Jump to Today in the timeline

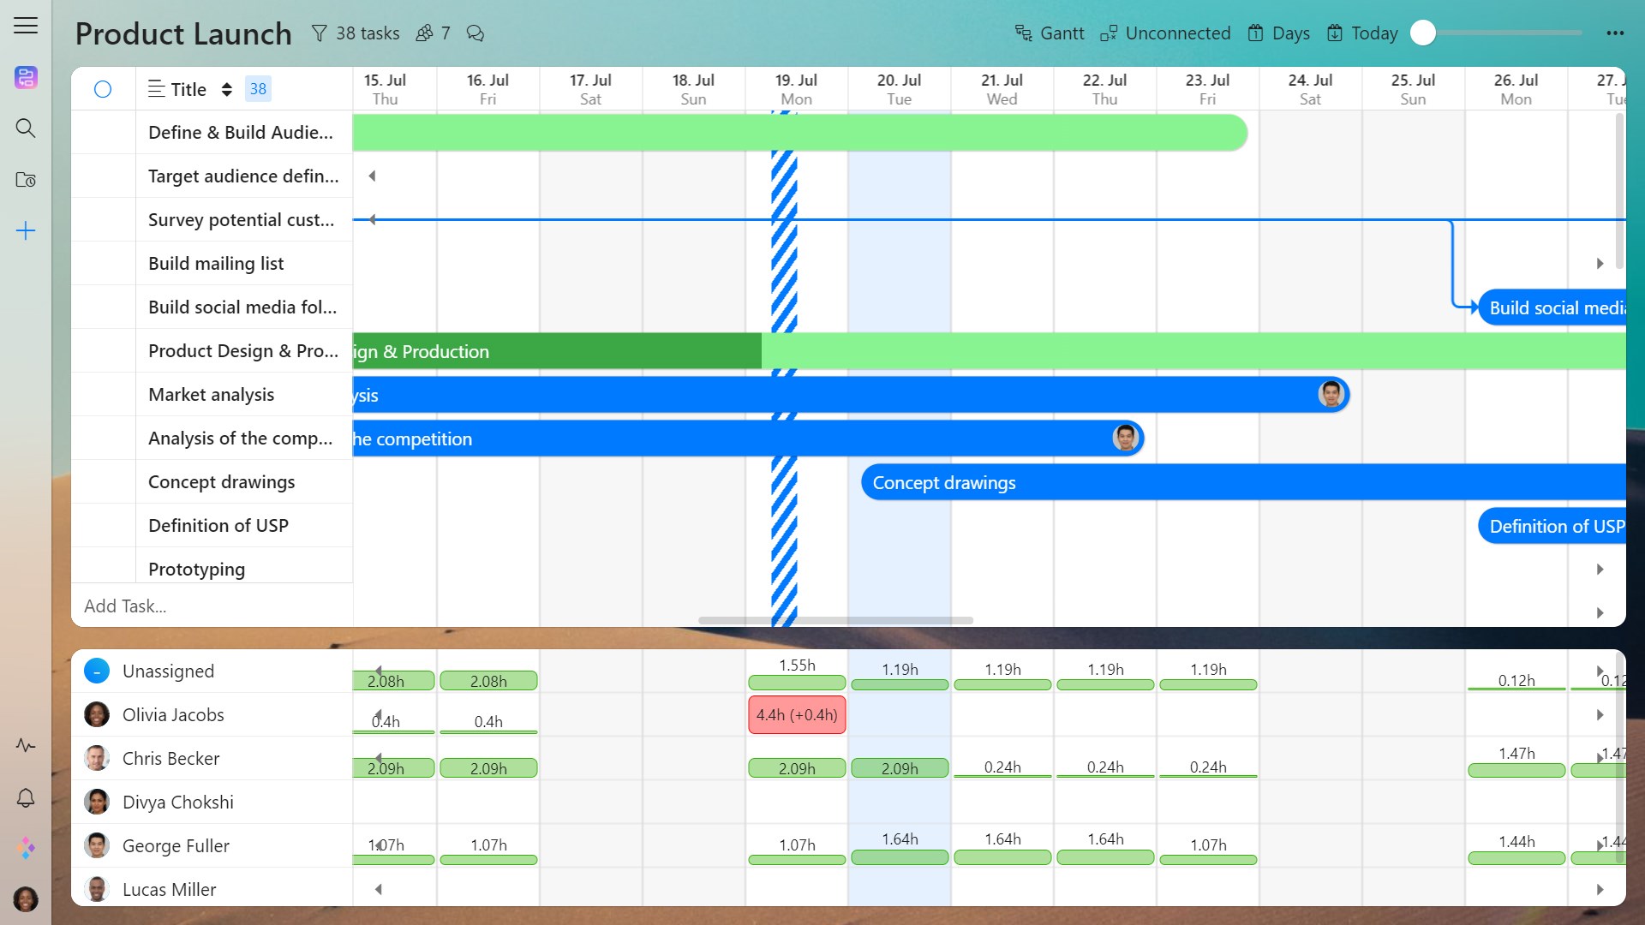(x=1362, y=33)
